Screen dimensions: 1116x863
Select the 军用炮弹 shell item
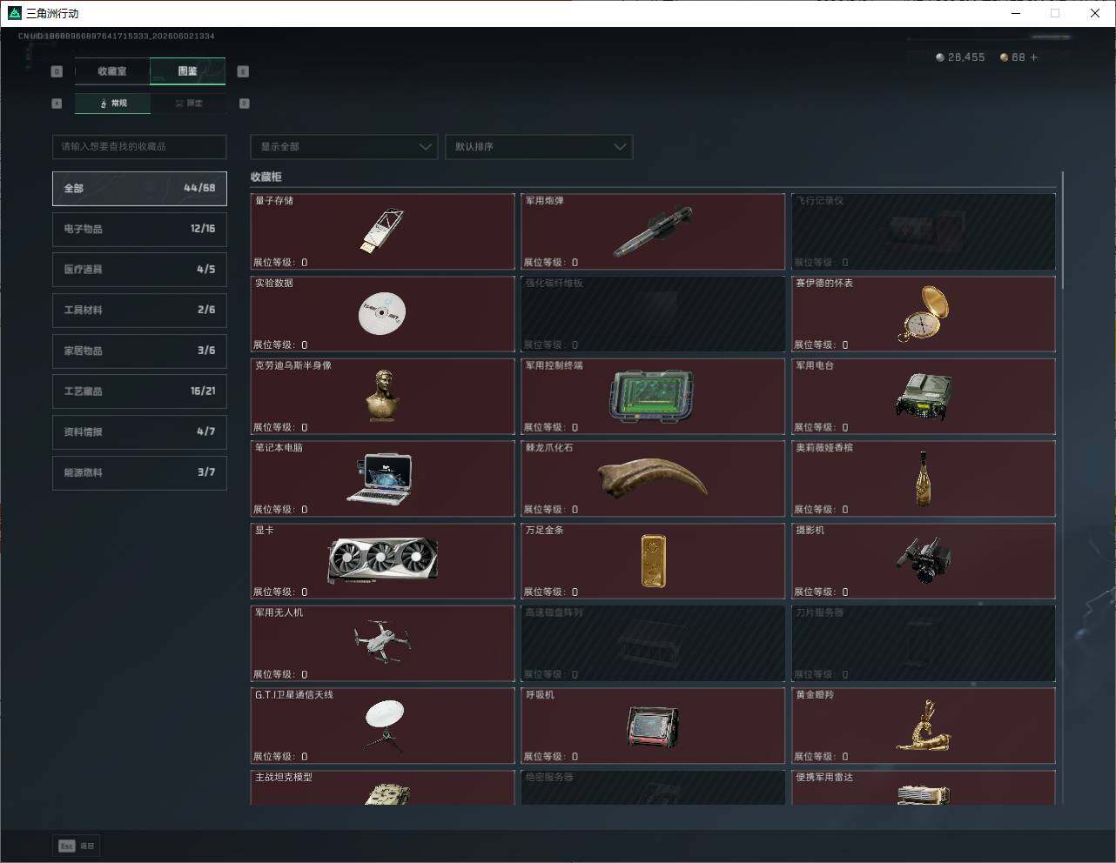click(x=653, y=231)
